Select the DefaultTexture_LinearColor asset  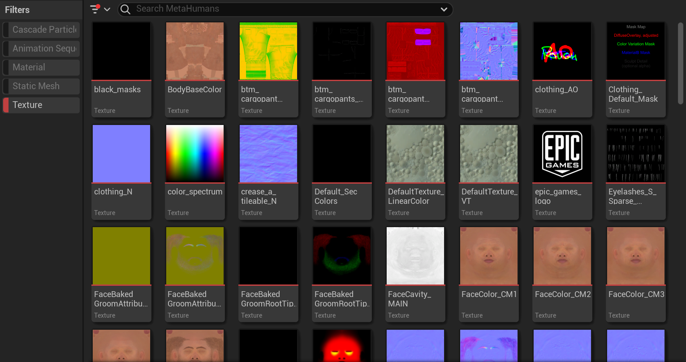[x=415, y=172]
